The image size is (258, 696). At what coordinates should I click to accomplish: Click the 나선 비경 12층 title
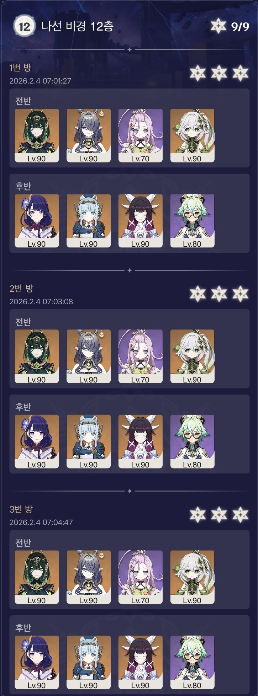[77, 26]
